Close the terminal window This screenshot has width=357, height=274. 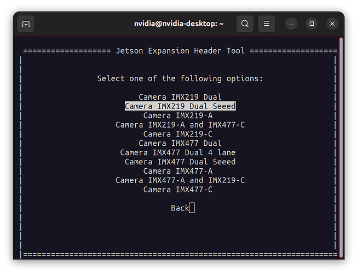coord(332,24)
